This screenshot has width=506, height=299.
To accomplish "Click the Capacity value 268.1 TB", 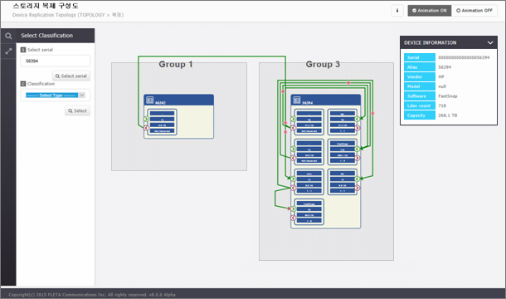I will coord(448,115).
